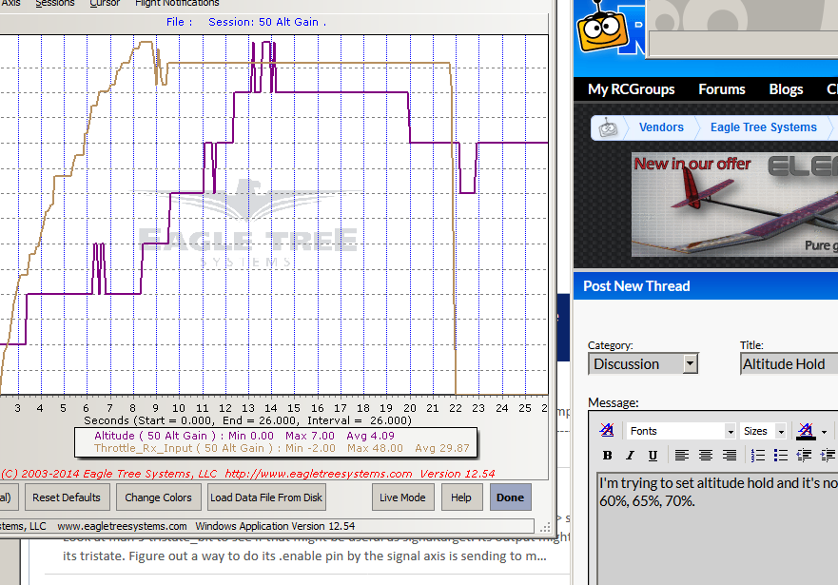Toggle bold formatting in message editor
The height and width of the screenshot is (585, 838).
tap(607, 456)
